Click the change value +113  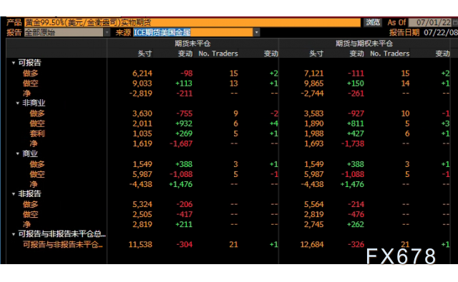184,84
